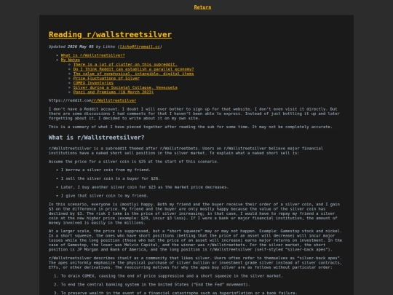Click 'I sell the silver coin' bullet
Screen dimensions: 393x295
click(x=111, y=178)
